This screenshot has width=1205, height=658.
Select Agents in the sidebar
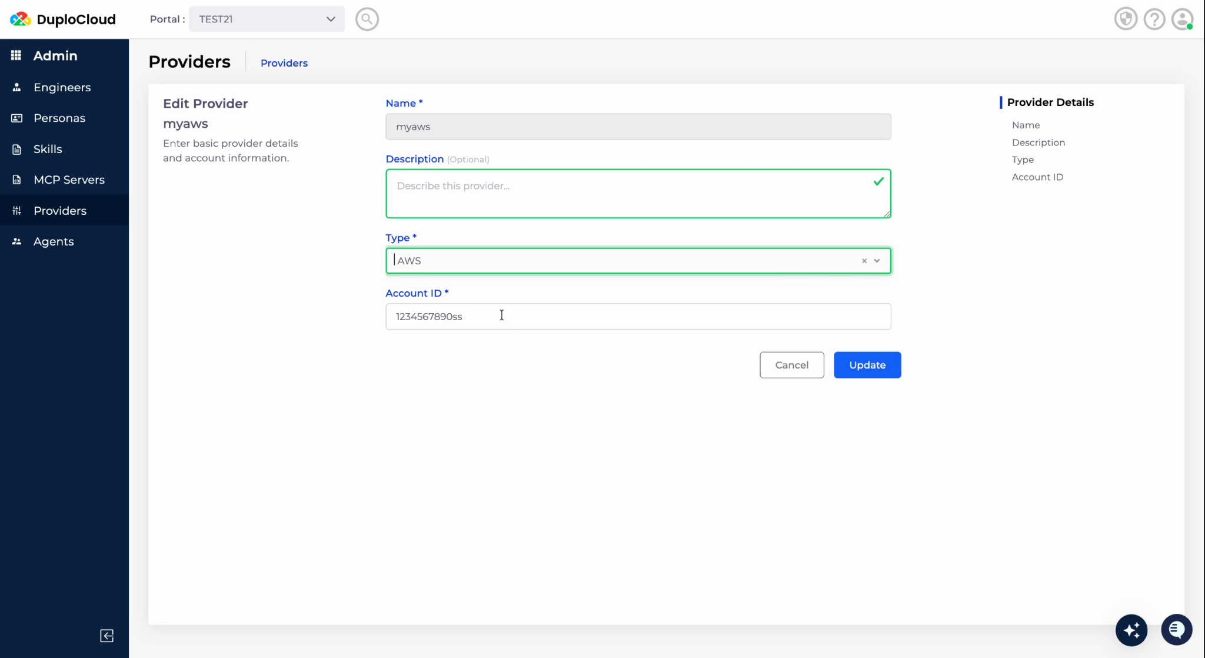pyautogui.click(x=54, y=241)
